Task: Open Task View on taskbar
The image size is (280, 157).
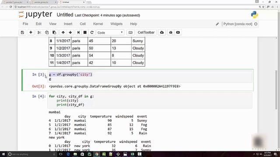Action: (x=61, y=154)
